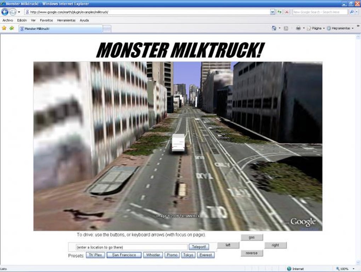The width and height of the screenshot is (361, 272).
Task: Open the Edición menu
Action: pos(22,20)
